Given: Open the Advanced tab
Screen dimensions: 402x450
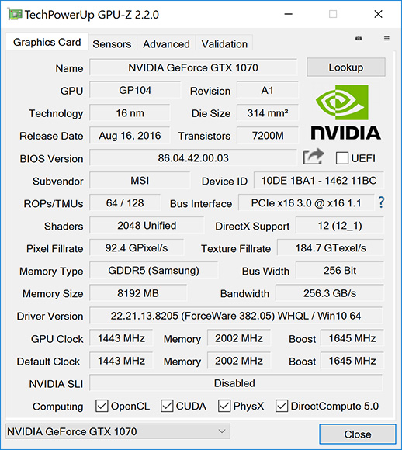Looking at the screenshot, I should (x=166, y=44).
